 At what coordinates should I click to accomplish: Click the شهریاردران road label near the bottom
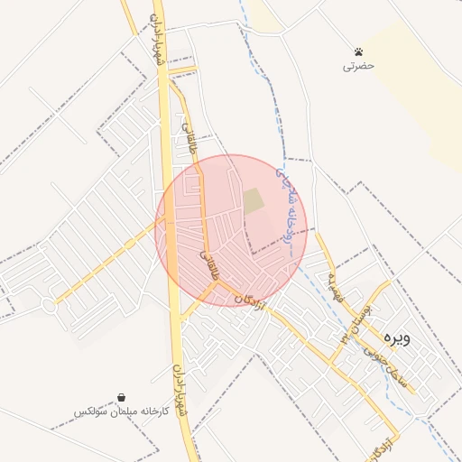tap(180, 390)
